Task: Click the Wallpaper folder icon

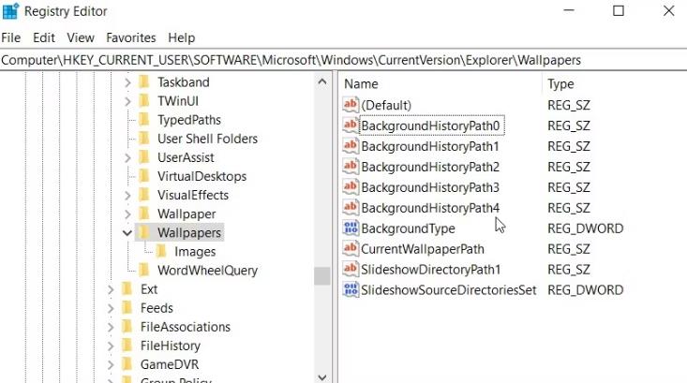Action: click(x=144, y=214)
